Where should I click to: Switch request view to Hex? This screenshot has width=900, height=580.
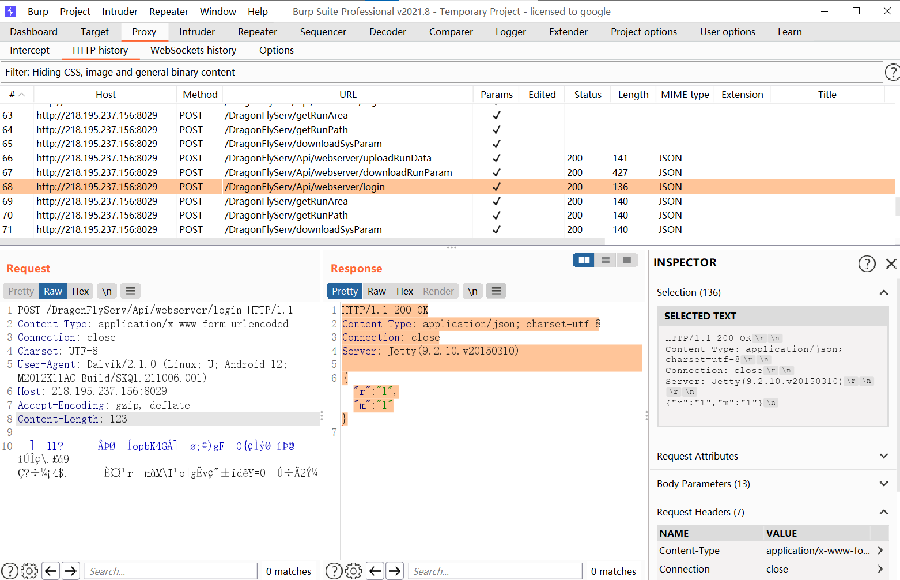(x=80, y=291)
